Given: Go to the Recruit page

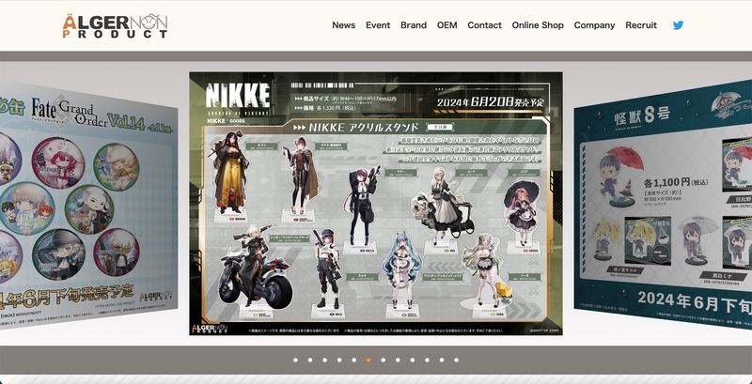Looking at the screenshot, I should coord(641,25).
